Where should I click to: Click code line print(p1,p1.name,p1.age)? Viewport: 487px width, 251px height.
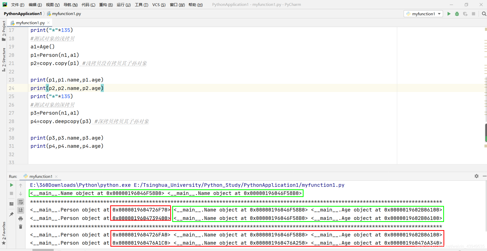(x=67, y=80)
